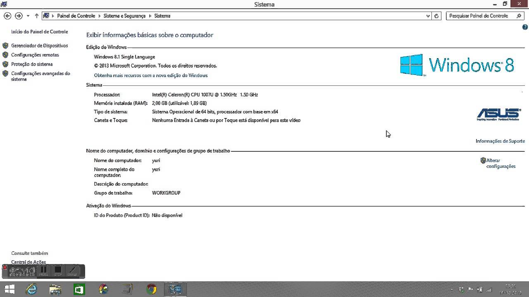The height and width of the screenshot is (297, 529).
Task: Open Obtenha mais recursos com nova edição link
Action: [151, 75]
